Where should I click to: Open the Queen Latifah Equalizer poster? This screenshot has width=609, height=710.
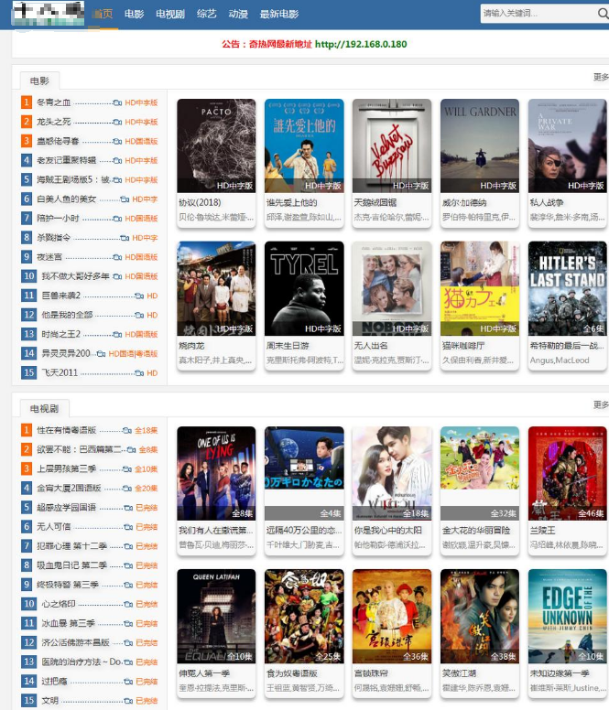pyautogui.click(x=216, y=617)
